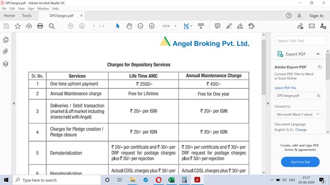Open the attachments paperclip panel
Screen dimensions: 330x185
5,51
